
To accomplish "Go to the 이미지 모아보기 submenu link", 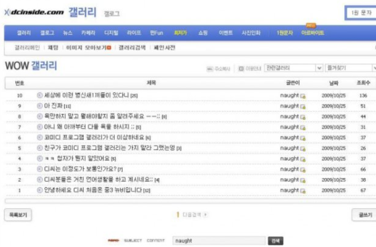I will pyautogui.click(x=86, y=48).
